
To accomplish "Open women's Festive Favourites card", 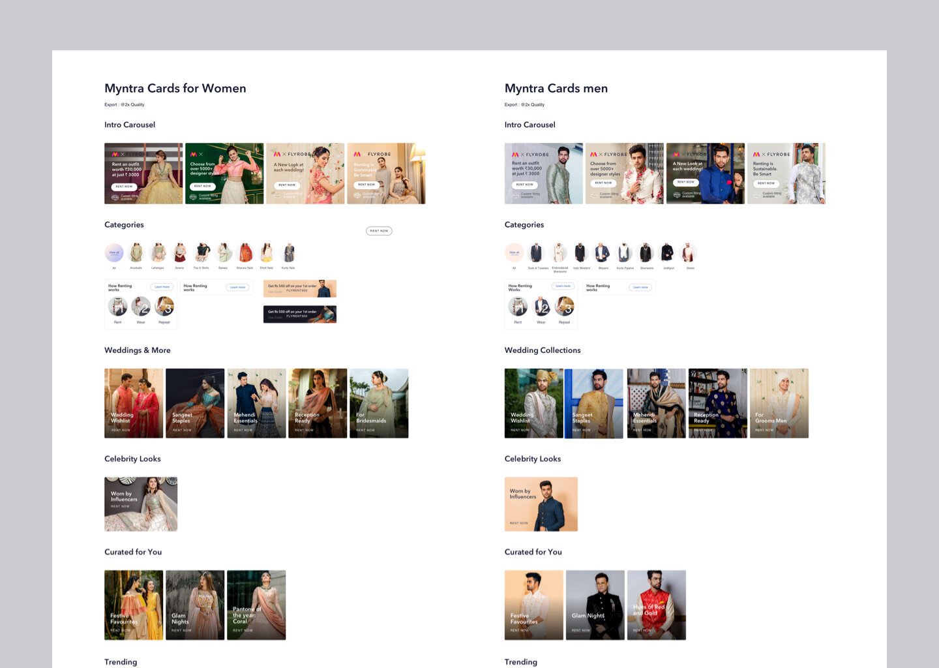I will pos(134,605).
